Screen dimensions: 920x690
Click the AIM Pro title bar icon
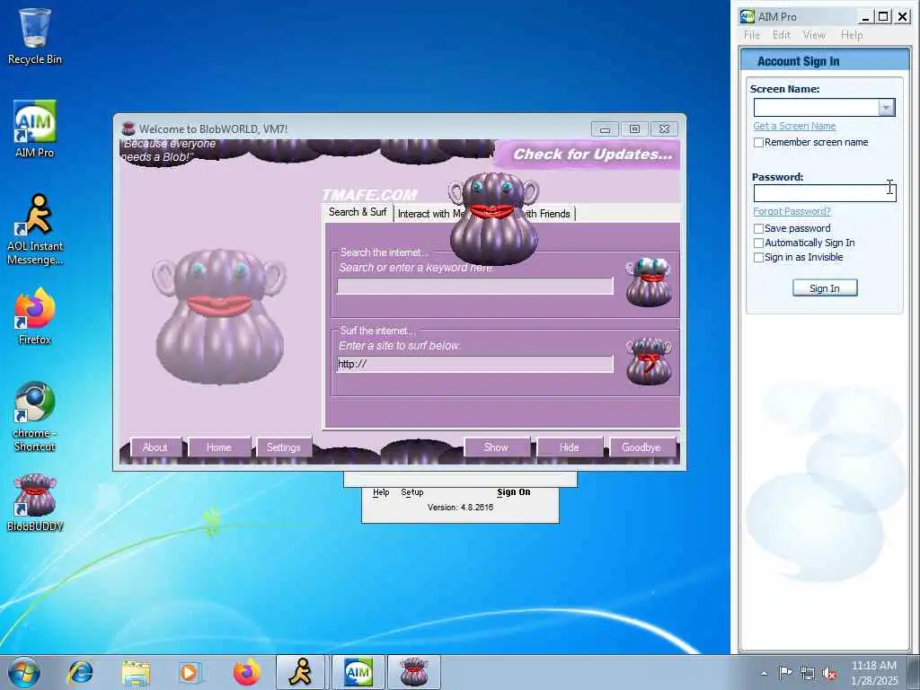pos(747,16)
